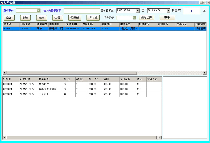Click the 预定酒店 column header
The height and width of the screenshot is (143, 210).
click(x=201, y=24)
